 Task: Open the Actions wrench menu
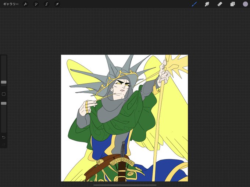[x=25, y=4]
